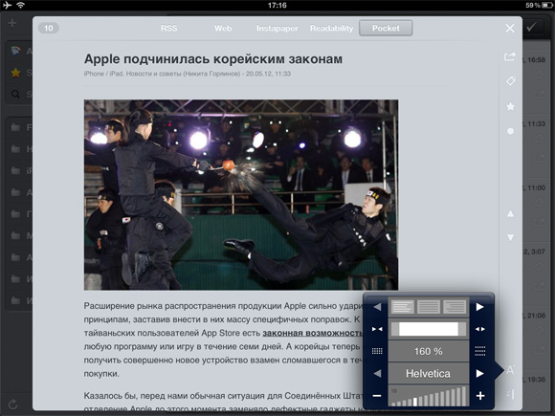This screenshot has width=555, height=416.
Task: Open the законная возможность link
Action: pyautogui.click(x=313, y=333)
